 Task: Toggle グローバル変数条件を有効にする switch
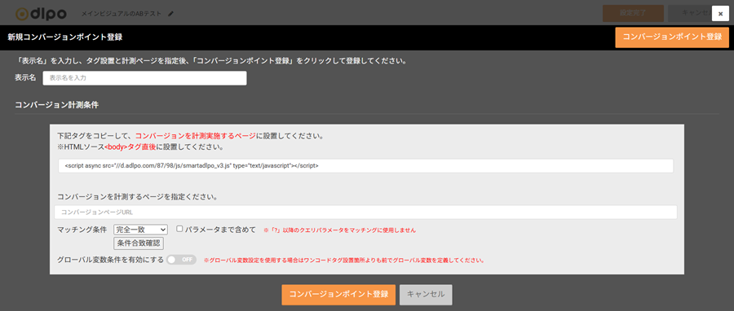click(x=182, y=260)
